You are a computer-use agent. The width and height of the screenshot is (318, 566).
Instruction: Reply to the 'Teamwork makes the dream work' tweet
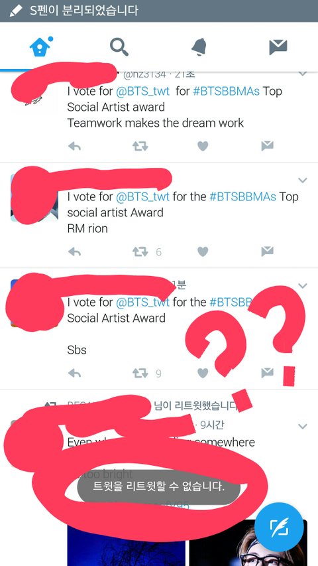tap(74, 146)
